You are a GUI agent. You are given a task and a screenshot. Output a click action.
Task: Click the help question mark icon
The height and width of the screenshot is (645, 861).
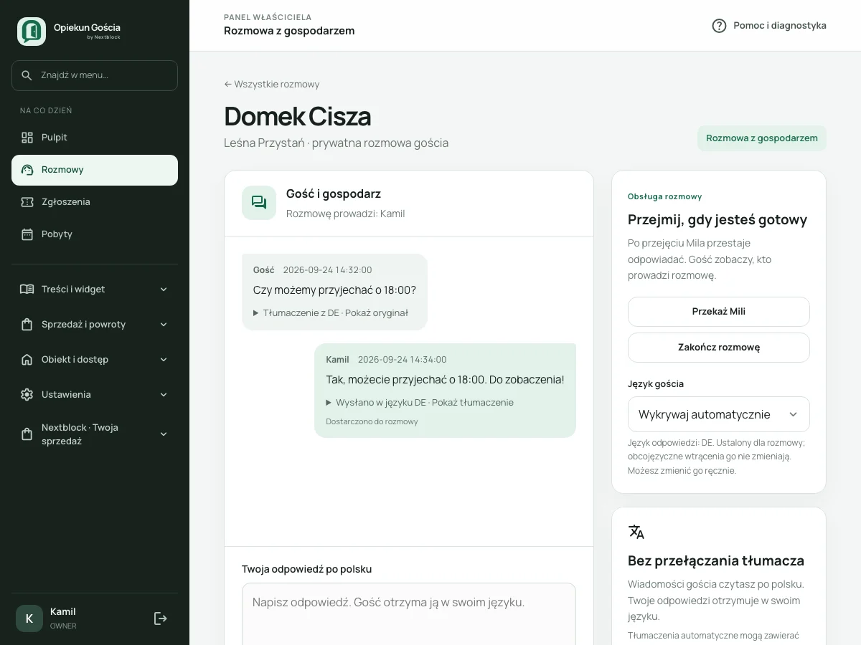719,26
